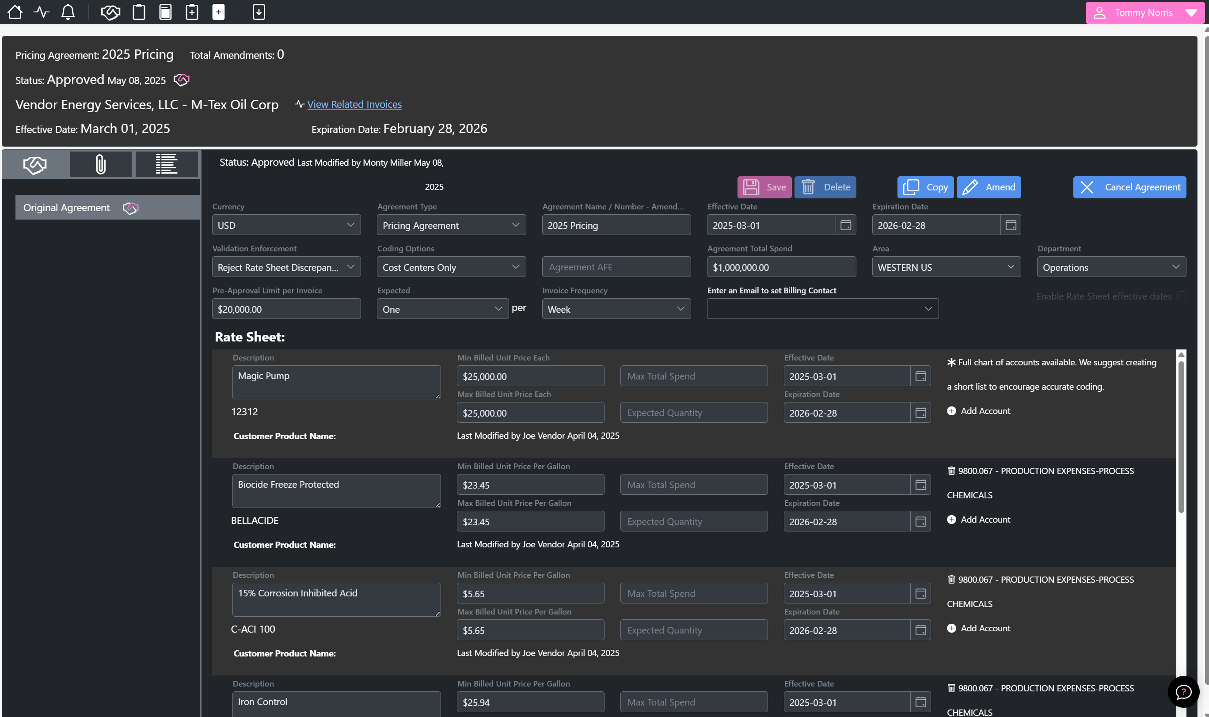Open the Tommy Norris user menu
This screenshot has height=717, width=1209.
pos(1144,12)
